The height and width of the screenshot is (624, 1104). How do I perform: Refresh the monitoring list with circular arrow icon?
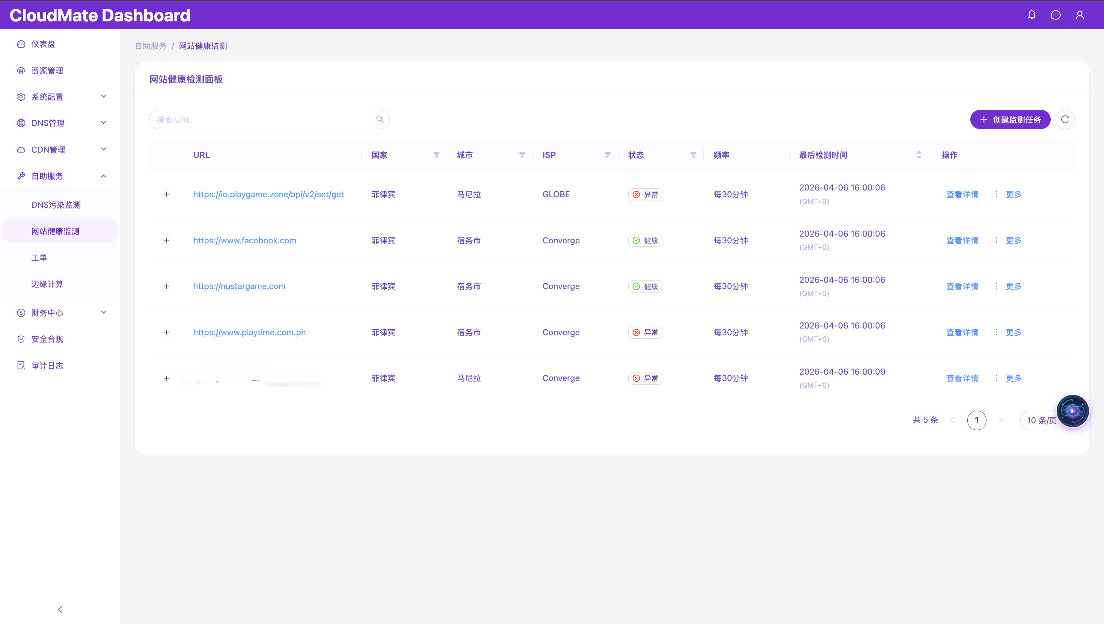click(1065, 119)
